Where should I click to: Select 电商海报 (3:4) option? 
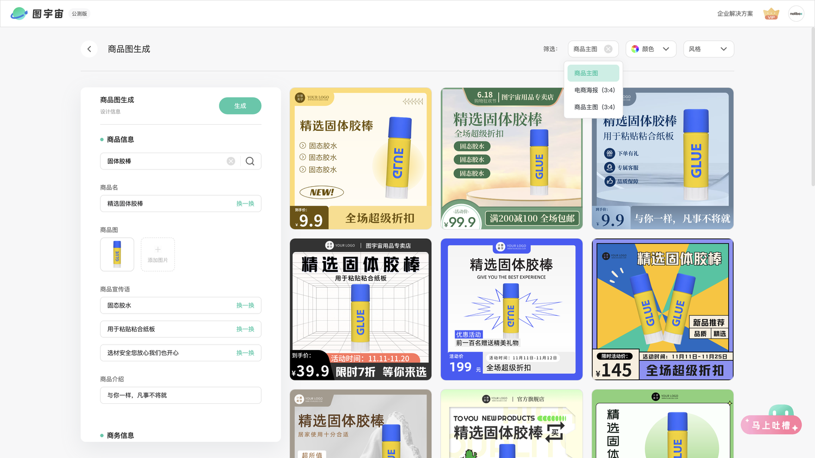pos(593,90)
